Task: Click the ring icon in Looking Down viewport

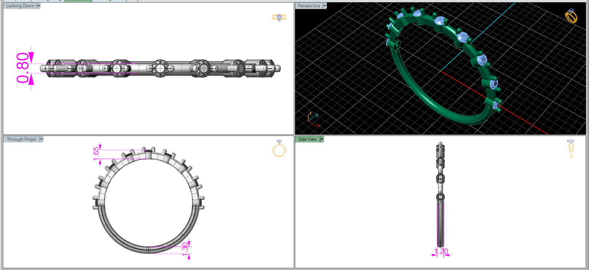Action: pyautogui.click(x=279, y=17)
